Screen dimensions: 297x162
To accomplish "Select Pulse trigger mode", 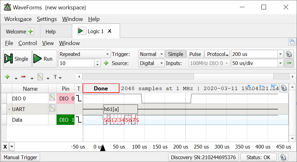I will click(195, 54).
